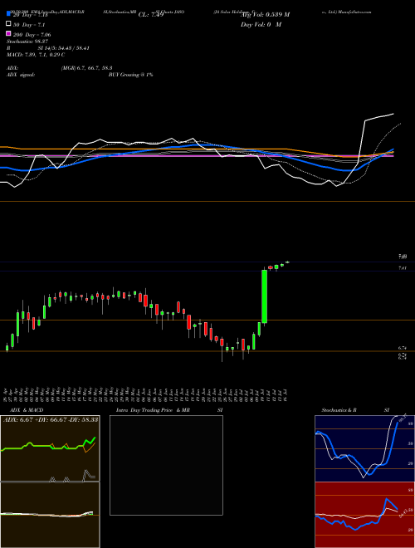Click the 'ADX signal:' label

click(x=21, y=75)
